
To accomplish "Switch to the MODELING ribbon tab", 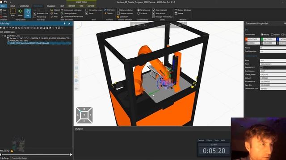I will coord(24,6).
